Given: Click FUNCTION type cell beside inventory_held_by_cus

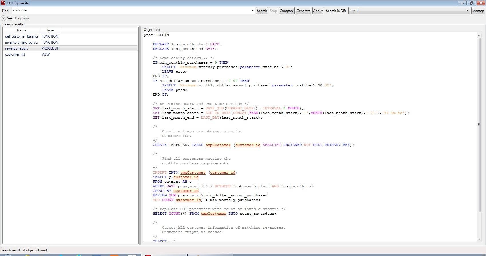Looking at the screenshot, I should click(x=50, y=42).
